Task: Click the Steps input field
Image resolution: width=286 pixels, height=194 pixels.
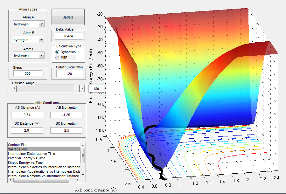Action: coord(28,73)
